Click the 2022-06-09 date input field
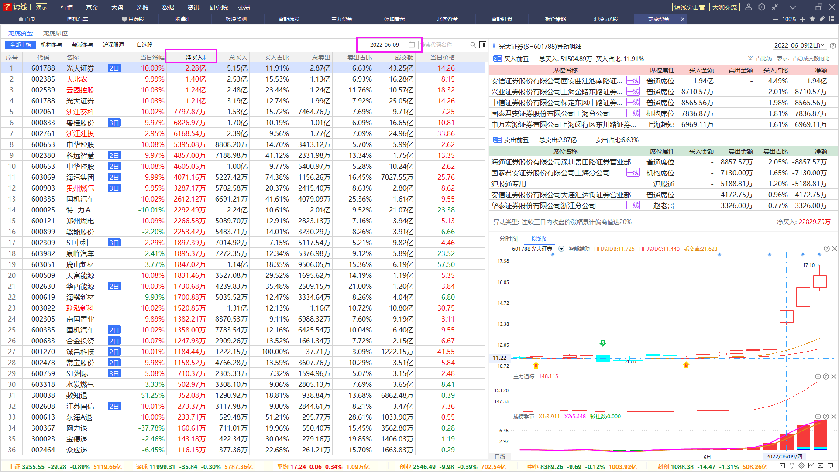This screenshot has height=472, width=839. pyautogui.click(x=390, y=44)
